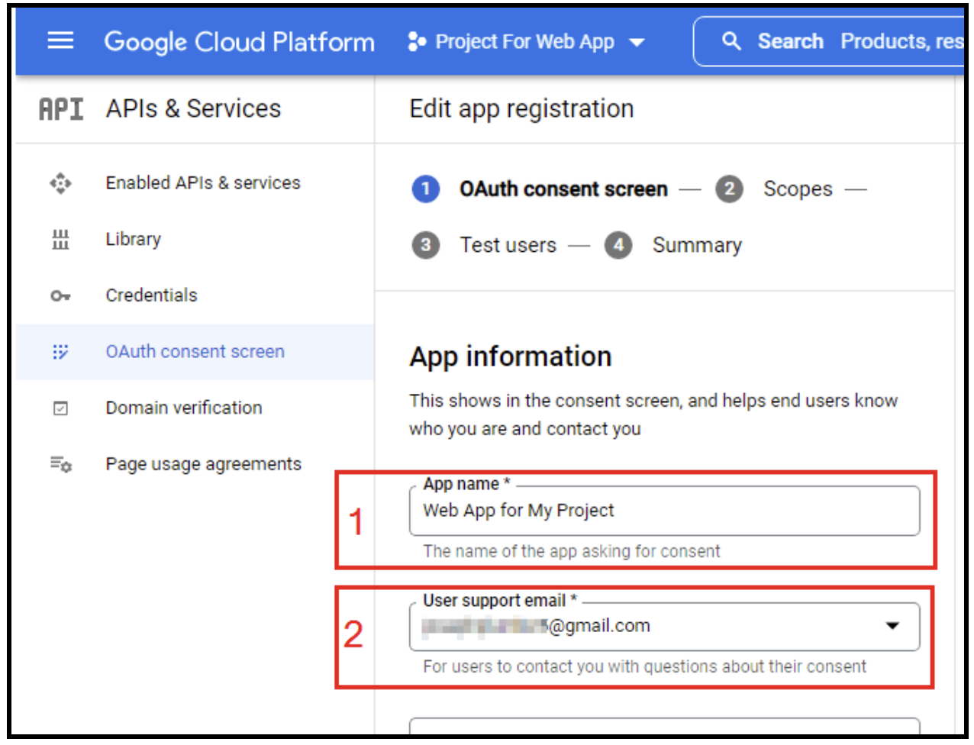The image size is (974, 745).
Task: Select the OAuth consent screen step
Action: click(563, 189)
